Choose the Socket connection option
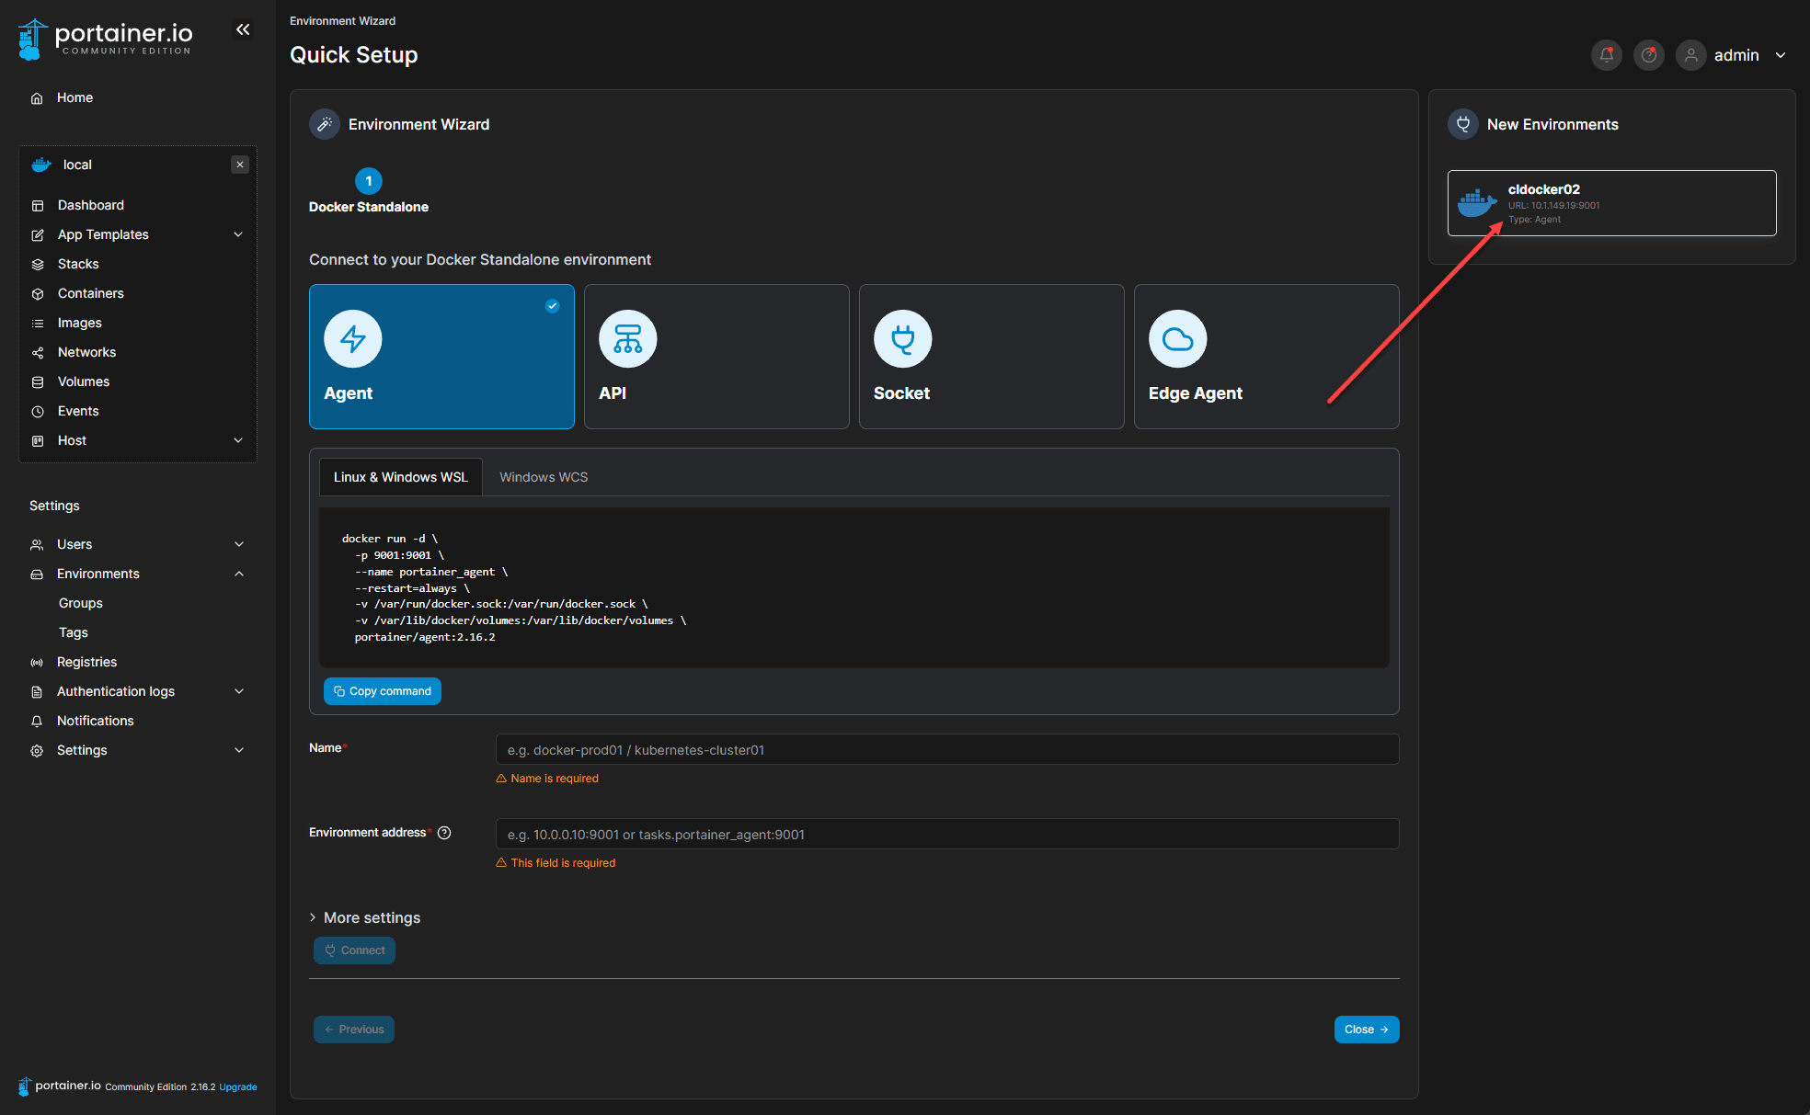This screenshot has width=1810, height=1115. [x=991, y=357]
